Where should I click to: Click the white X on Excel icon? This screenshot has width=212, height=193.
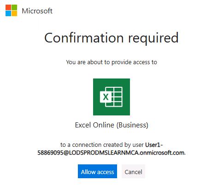click(x=106, y=97)
